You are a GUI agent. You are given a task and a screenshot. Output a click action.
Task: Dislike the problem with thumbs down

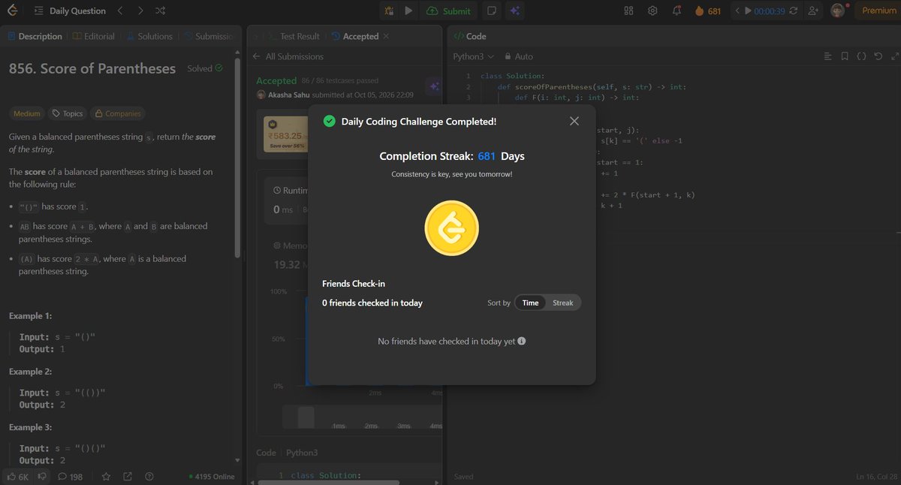[x=43, y=476]
